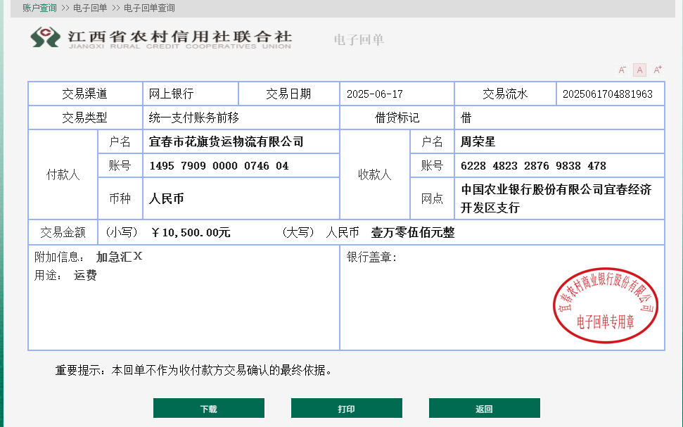Click the 电子回单查询 breadcrumb item
683x427 pixels.
[149, 8]
